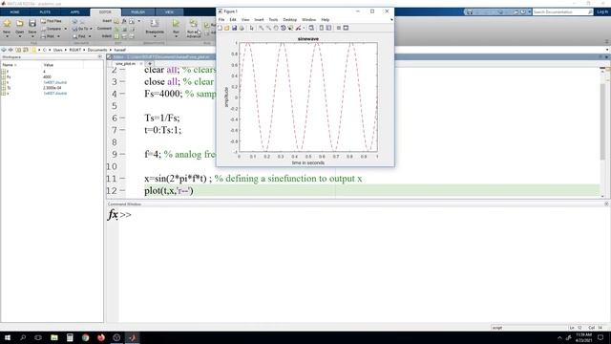The image size is (611, 344).
Task: Click the Insert section icon
Action: point(116,21)
